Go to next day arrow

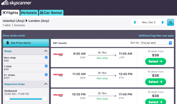(x=163, y=22)
